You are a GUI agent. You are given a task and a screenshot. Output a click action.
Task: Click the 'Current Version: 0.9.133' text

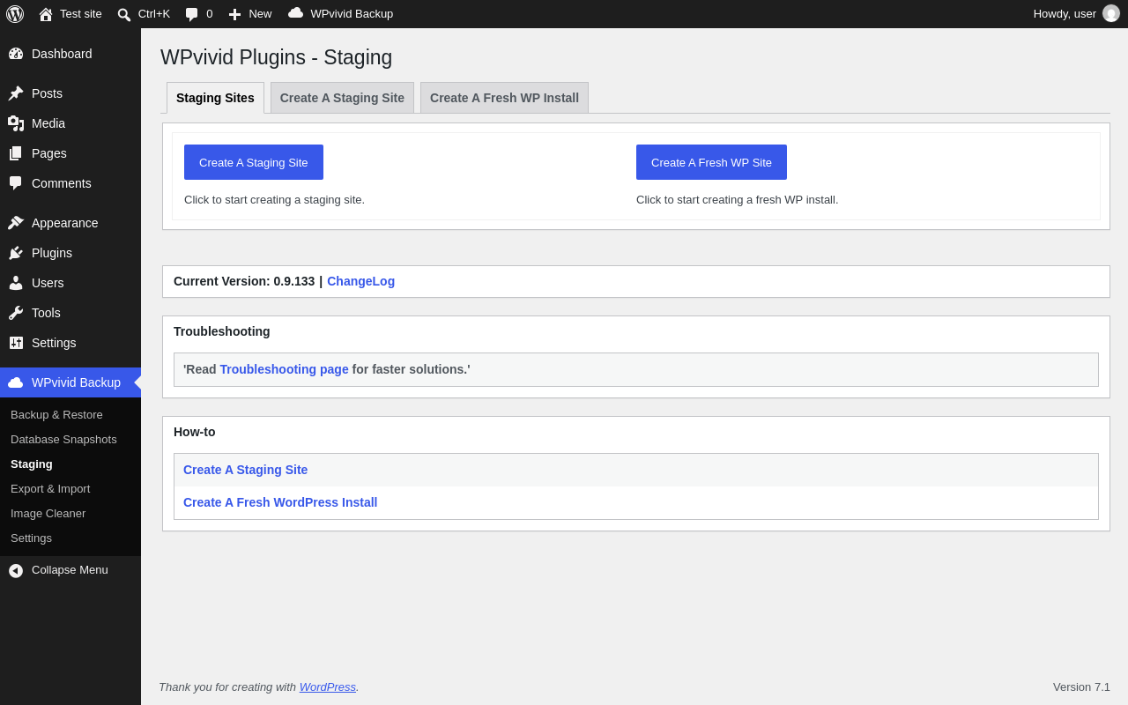pos(244,281)
